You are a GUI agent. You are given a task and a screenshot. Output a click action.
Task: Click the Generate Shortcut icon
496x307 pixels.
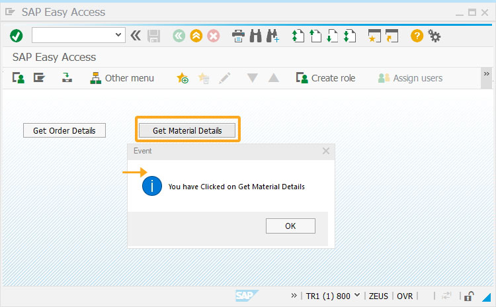pyautogui.click(x=392, y=36)
